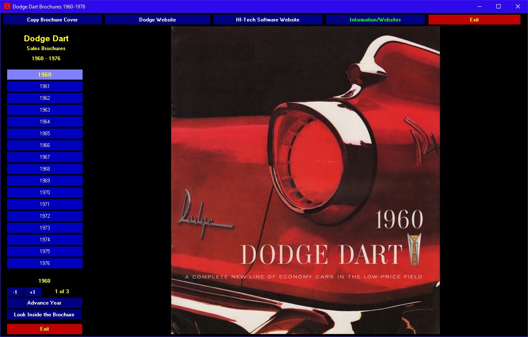Click the app icon in title bar
528x337 pixels.
coord(7,6)
